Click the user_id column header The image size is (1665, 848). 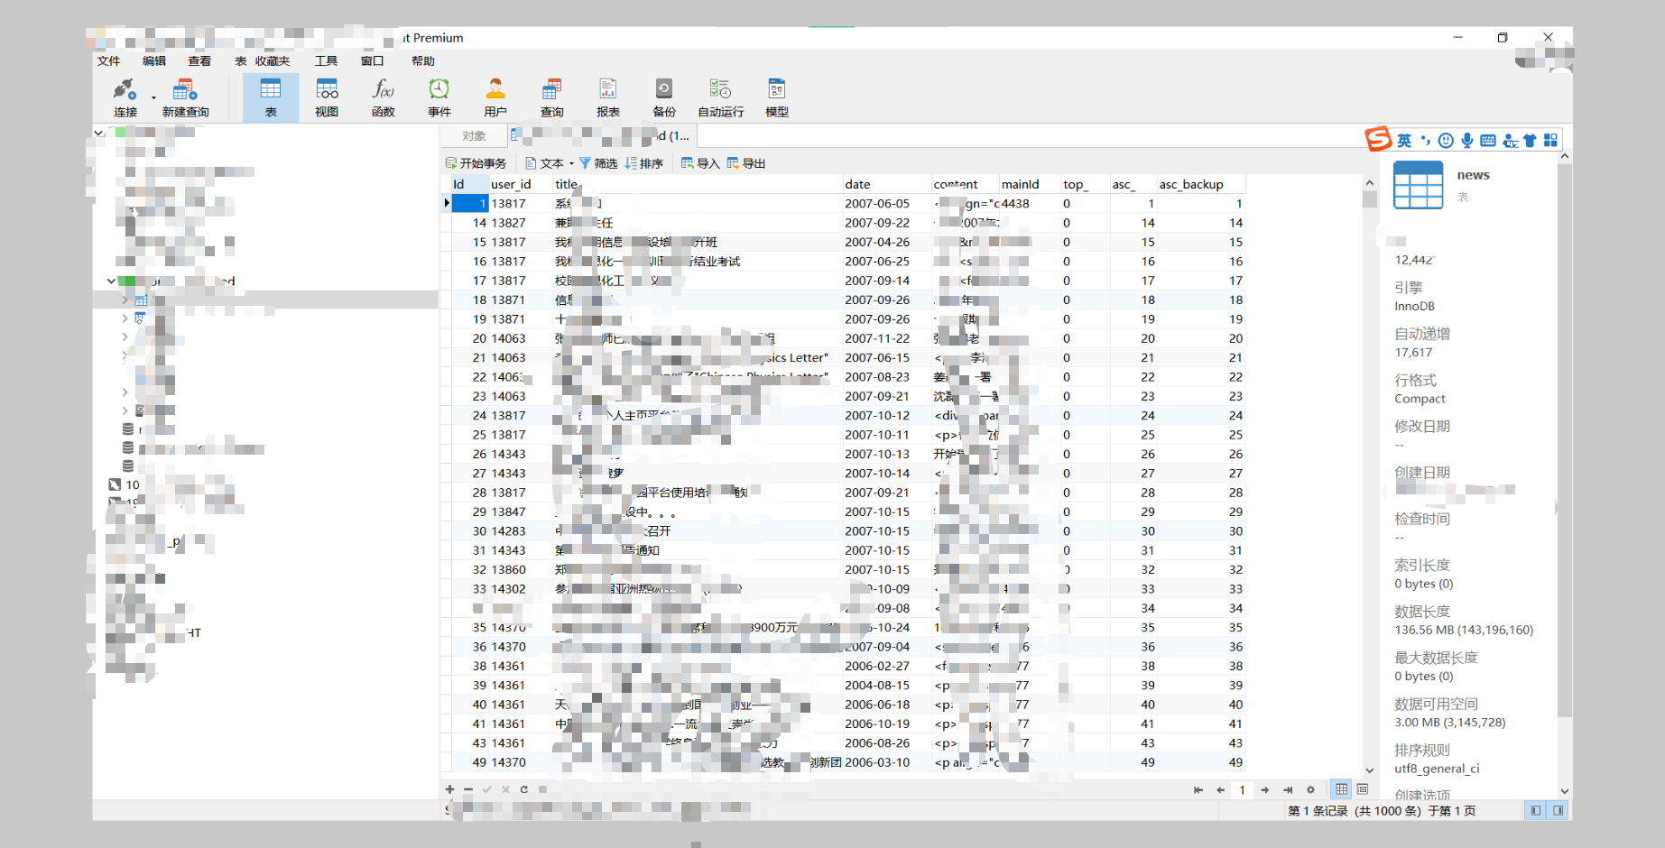click(519, 184)
